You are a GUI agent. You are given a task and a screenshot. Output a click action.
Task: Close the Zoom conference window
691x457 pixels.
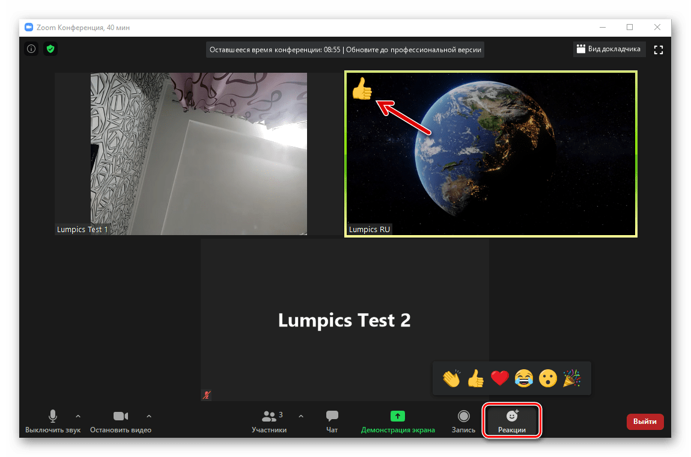click(657, 27)
